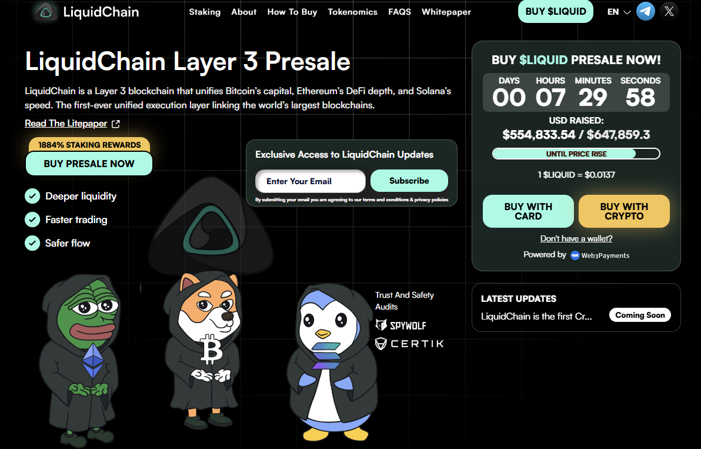
Task: Click the BUY WITH CRYPTO button
Action: pyautogui.click(x=624, y=211)
